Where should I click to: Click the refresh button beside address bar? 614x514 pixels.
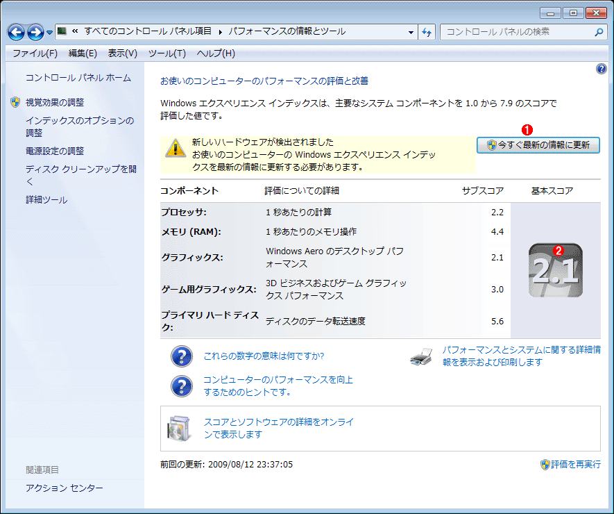tap(427, 32)
